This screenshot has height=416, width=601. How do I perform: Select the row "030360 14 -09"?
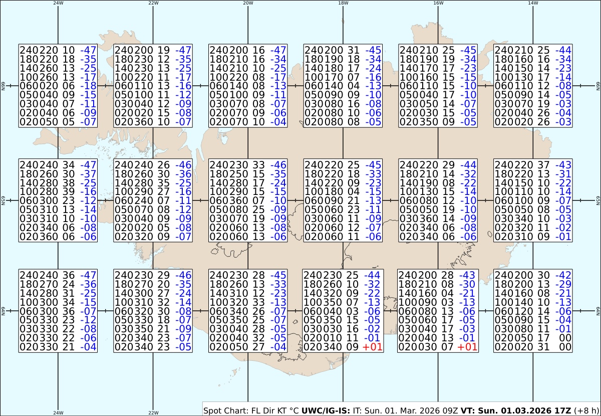[x=438, y=219]
